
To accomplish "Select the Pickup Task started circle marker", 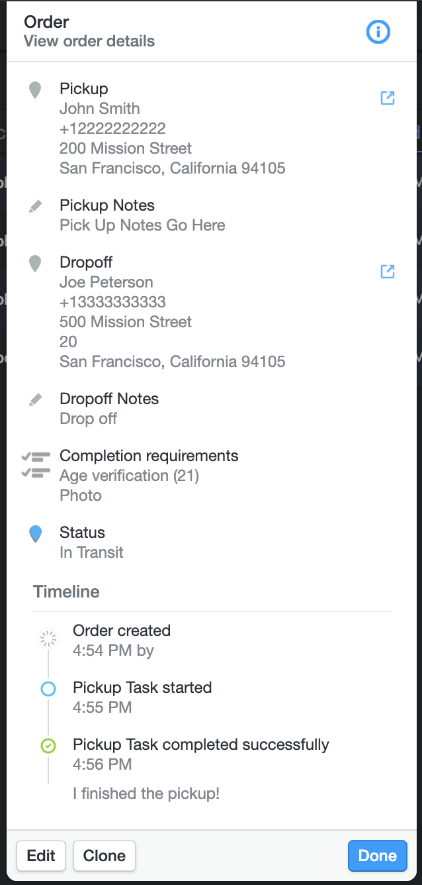I will tap(48, 689).
